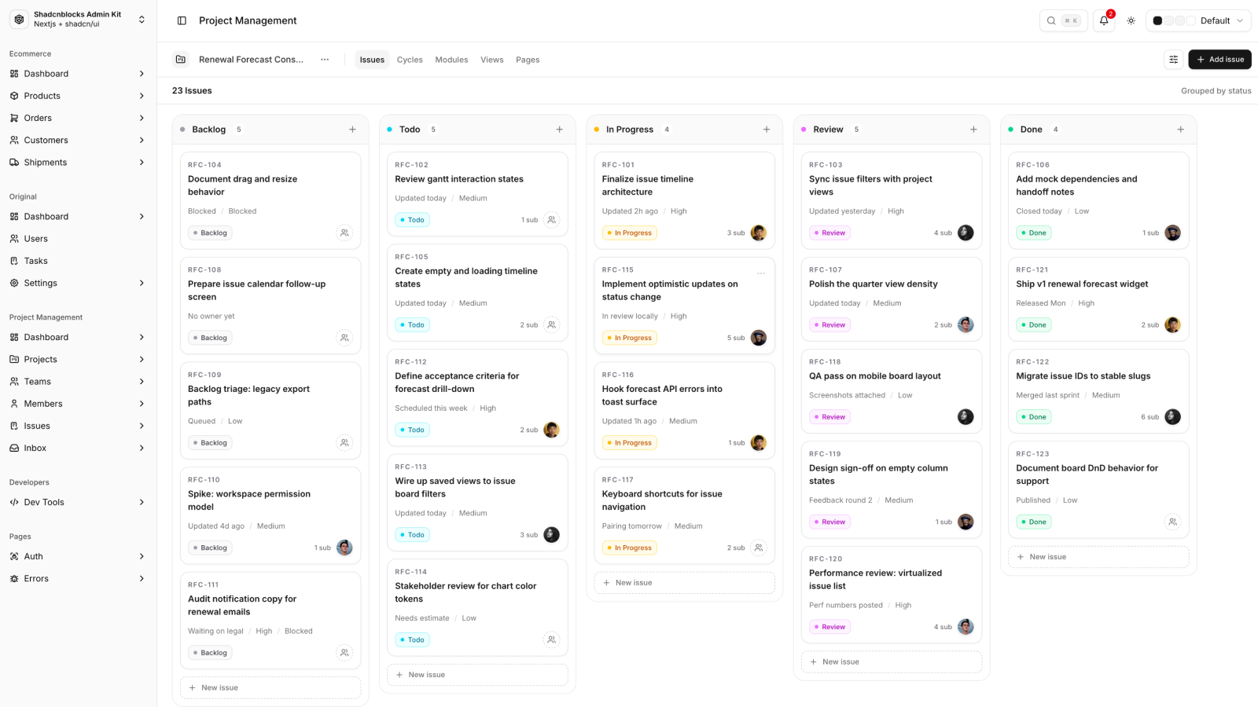Click the display options sliders icon

1173,60
